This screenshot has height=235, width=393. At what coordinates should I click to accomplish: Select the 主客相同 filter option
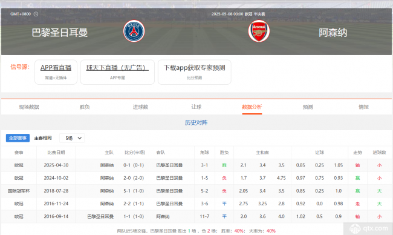43,138
